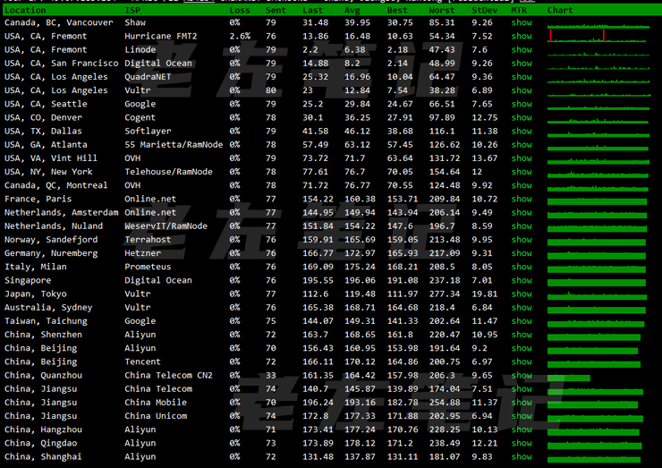Click the Hurricane FMT2 latency chart
Image resolution: width=662 pixels, height=468 pixels.
(597, 36)
